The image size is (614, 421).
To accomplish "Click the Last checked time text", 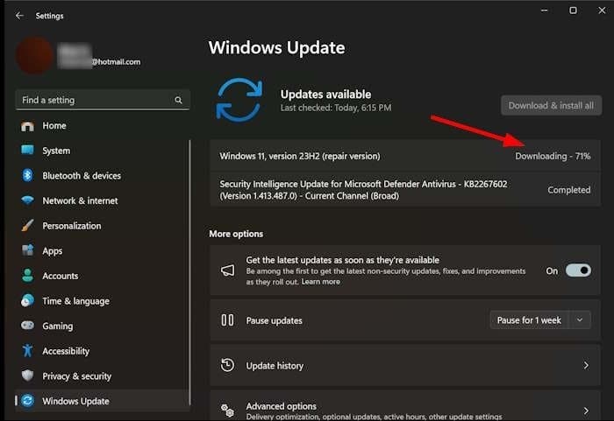I will pyautogui.click(x=336, y=108).
